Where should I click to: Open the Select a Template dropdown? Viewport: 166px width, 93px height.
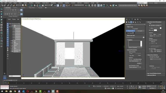(135, 48)
